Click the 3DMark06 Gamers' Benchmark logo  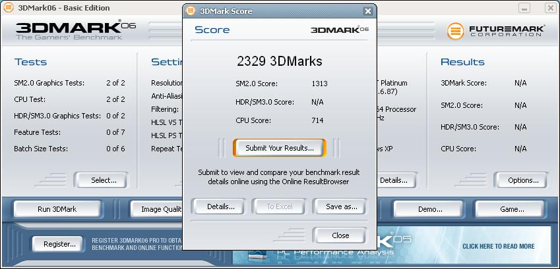[75, 30]
